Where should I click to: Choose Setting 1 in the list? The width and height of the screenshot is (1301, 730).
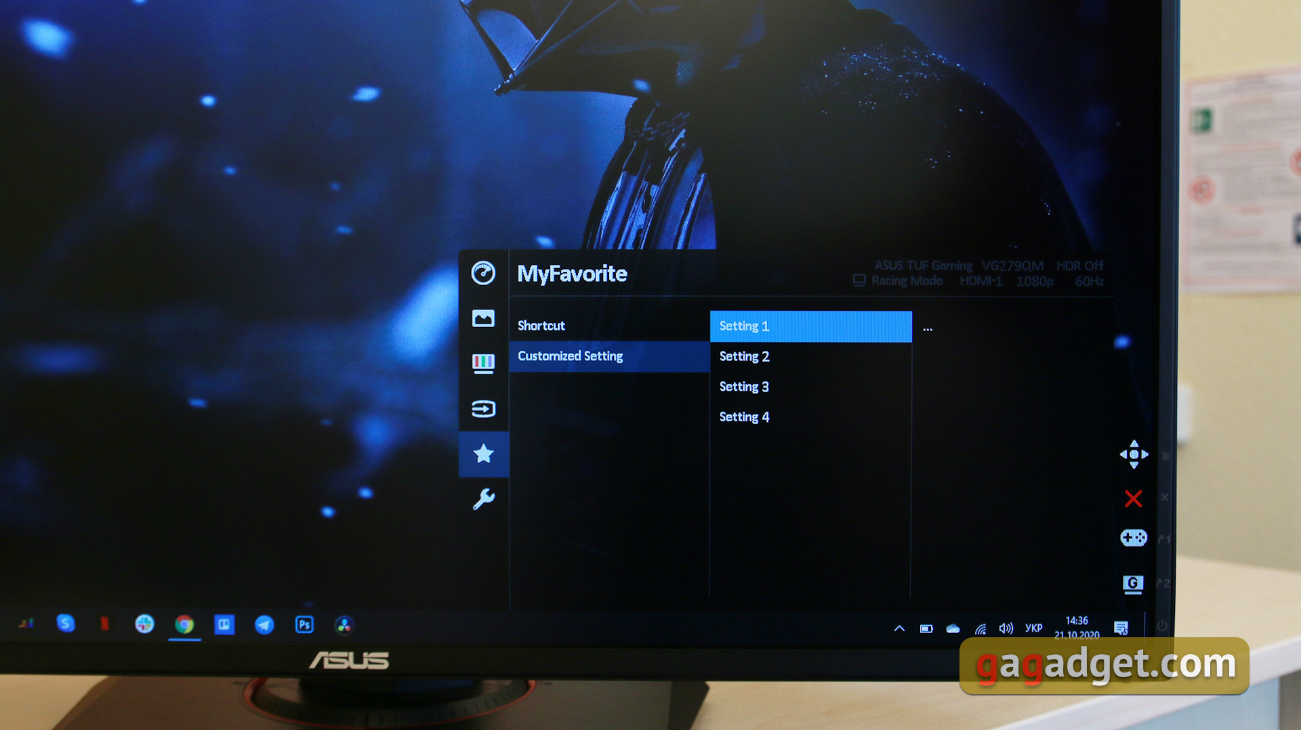(x=810, y=326)
